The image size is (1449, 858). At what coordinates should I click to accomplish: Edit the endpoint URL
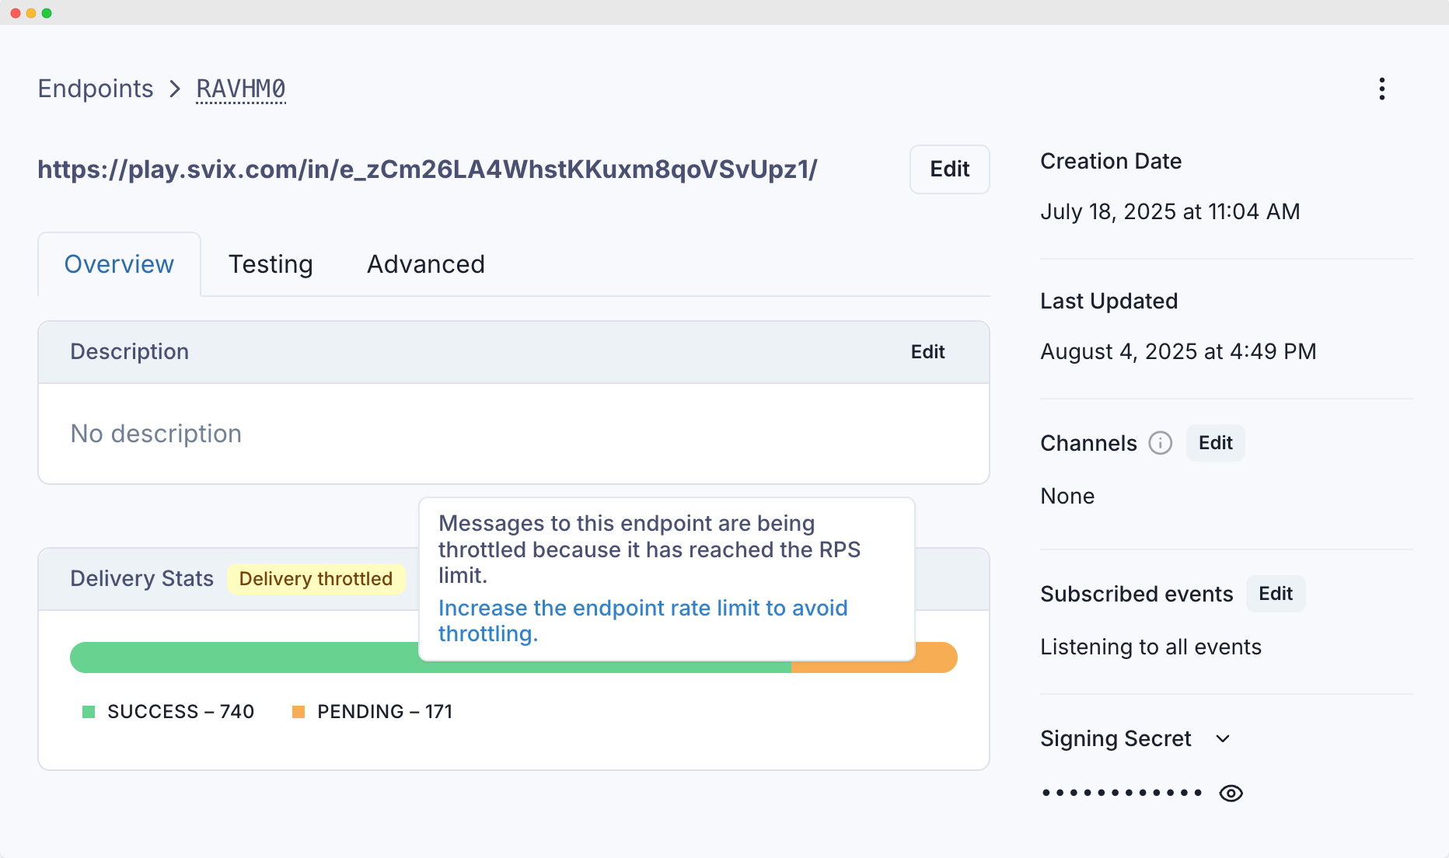click(x=949, y=169)
